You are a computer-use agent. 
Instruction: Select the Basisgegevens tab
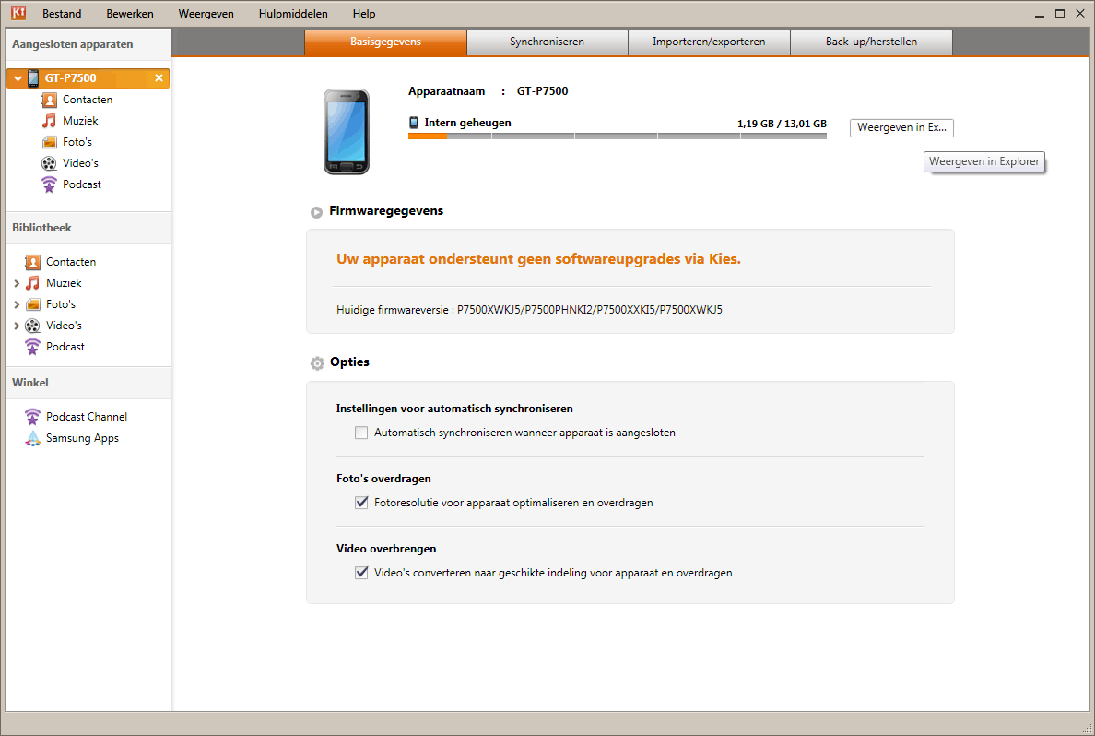tap(385, 42)
